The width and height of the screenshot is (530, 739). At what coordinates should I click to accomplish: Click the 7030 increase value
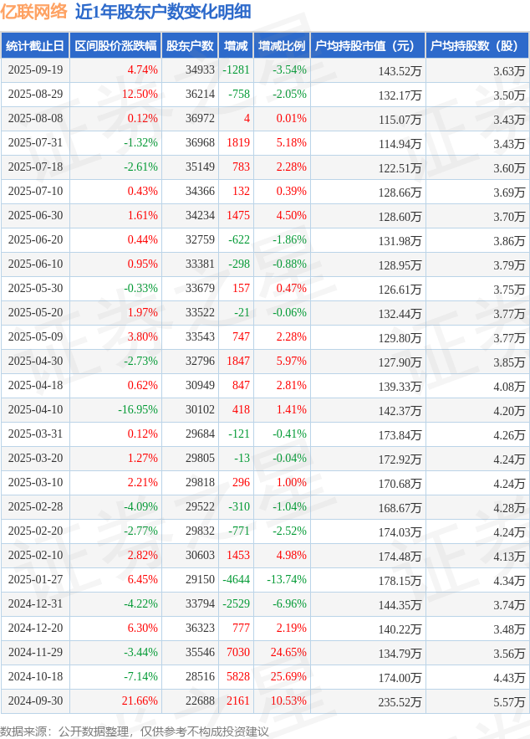click(x=238, y=653)
